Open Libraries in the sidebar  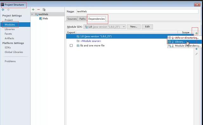[10, 29]
